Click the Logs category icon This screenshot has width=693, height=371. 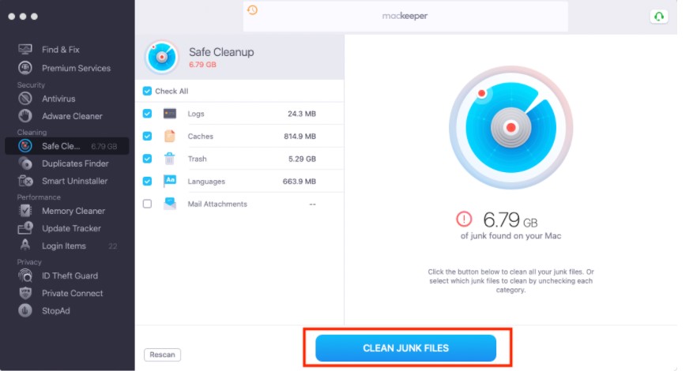tap(170, 114)
